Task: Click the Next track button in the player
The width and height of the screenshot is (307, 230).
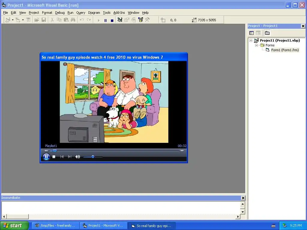Action: point(70,157)
